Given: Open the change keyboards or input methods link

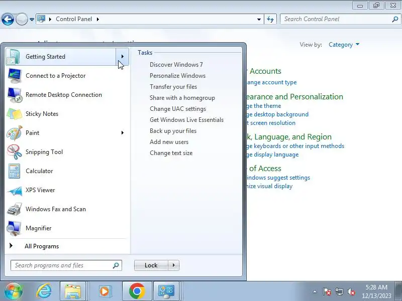Looking at the screenshot, I should [295, 146].
